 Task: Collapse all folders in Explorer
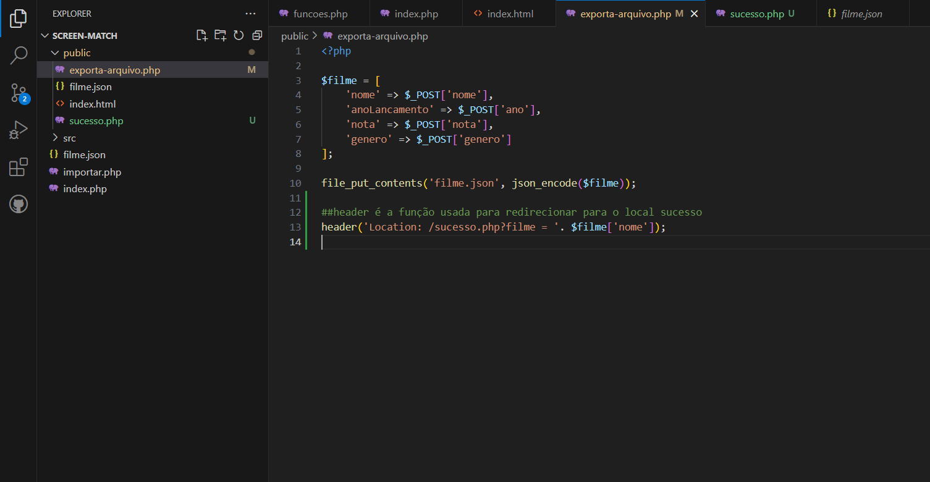point(257,36)
